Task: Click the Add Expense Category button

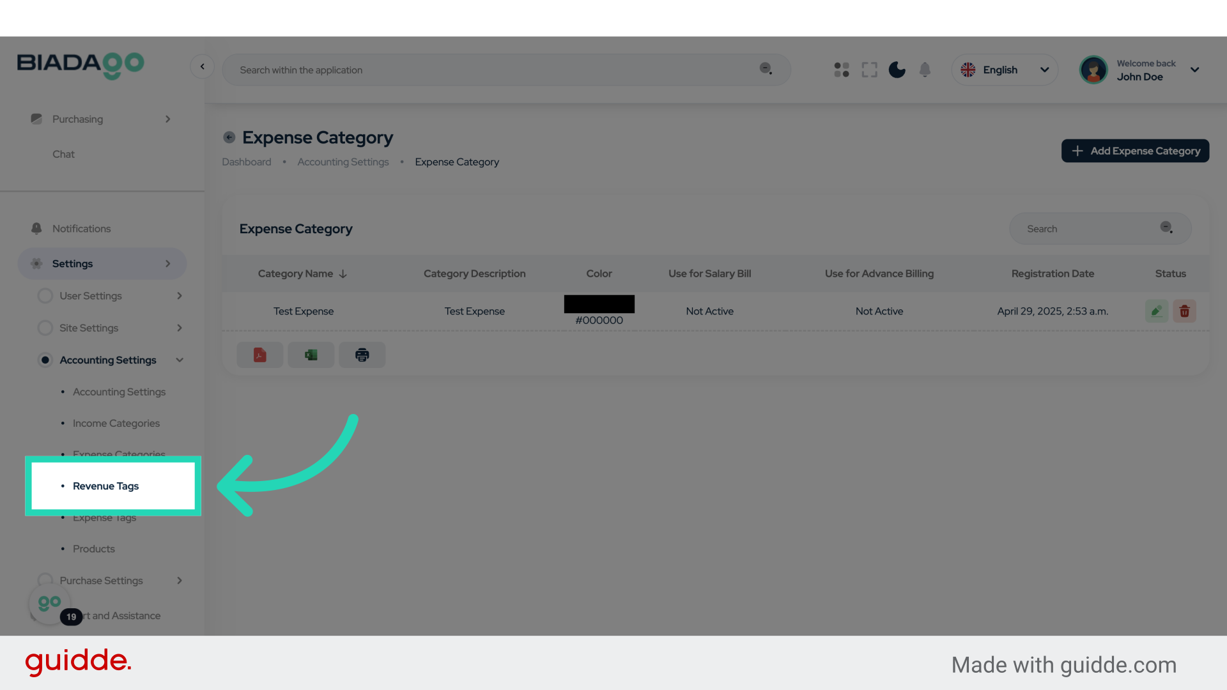Action: 1135,151
